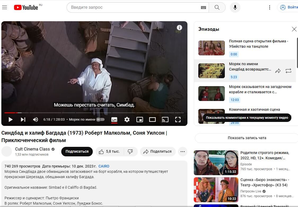Skip to next video
Screen dimensions: 298x207
point(23,120)
